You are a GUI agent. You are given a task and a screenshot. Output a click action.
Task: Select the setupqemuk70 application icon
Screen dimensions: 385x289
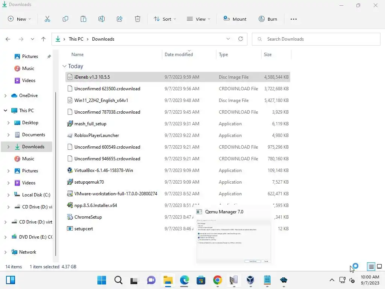pos(70,182)
